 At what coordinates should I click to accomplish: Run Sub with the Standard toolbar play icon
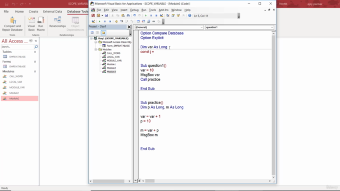point(146,15)
